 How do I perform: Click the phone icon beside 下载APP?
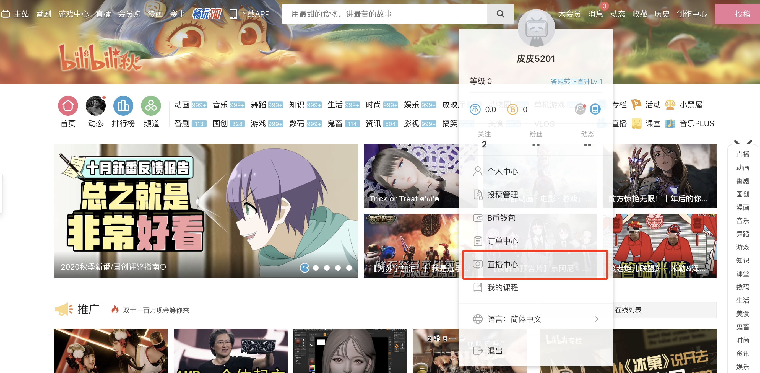[233, 14]
